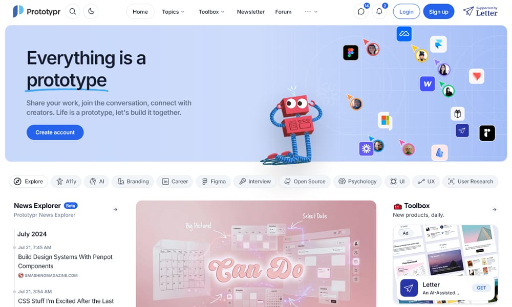This screenshot has height=307, width=512.
Task: Open the search magnifier icon
Action: (x=73, y=11)
